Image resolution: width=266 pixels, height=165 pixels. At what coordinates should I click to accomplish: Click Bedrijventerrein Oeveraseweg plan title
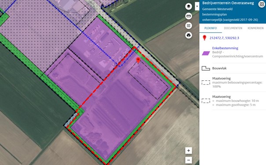pyautogui.click(x=228, y=3)
